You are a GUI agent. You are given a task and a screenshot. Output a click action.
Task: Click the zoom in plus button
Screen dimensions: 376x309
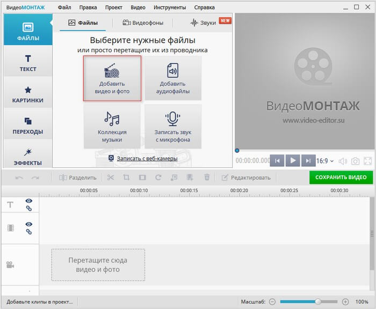point(345,302)
